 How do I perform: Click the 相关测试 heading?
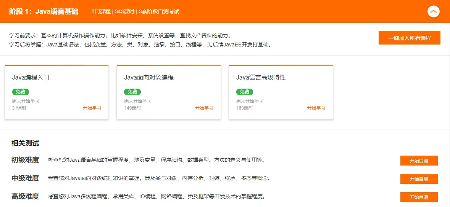25,143
